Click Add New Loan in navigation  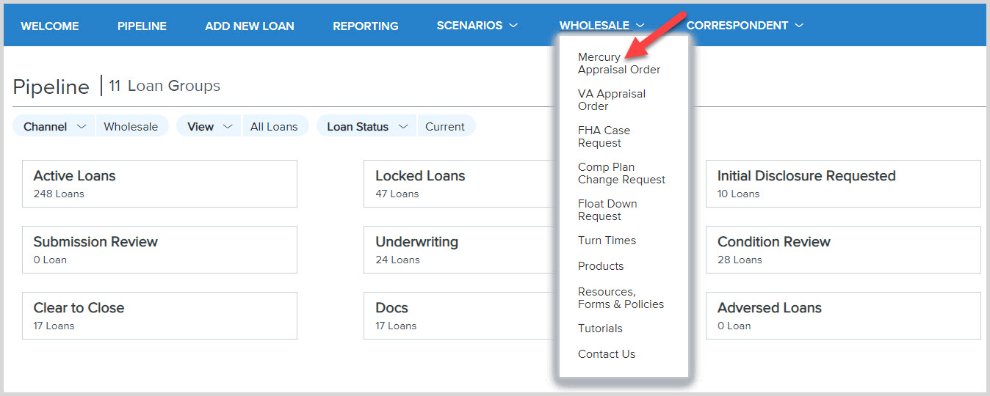tap(250, 26)
